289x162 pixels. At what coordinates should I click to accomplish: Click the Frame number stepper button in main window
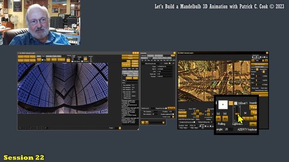[x=120, y=128]
